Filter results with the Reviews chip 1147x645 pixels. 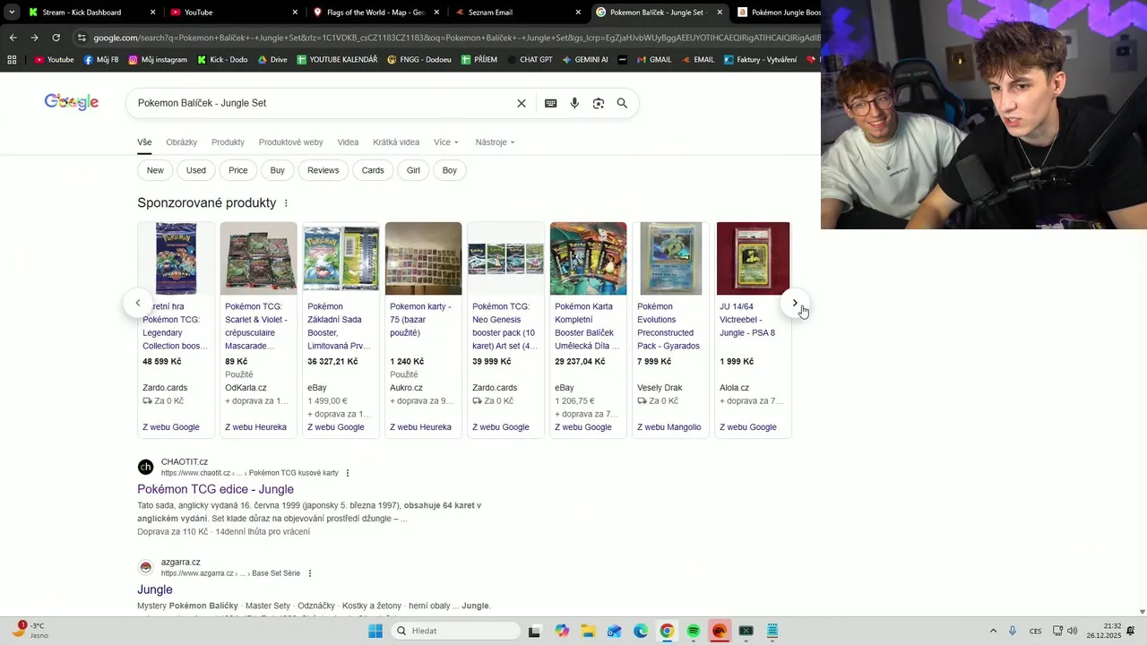tap(323, 170)
